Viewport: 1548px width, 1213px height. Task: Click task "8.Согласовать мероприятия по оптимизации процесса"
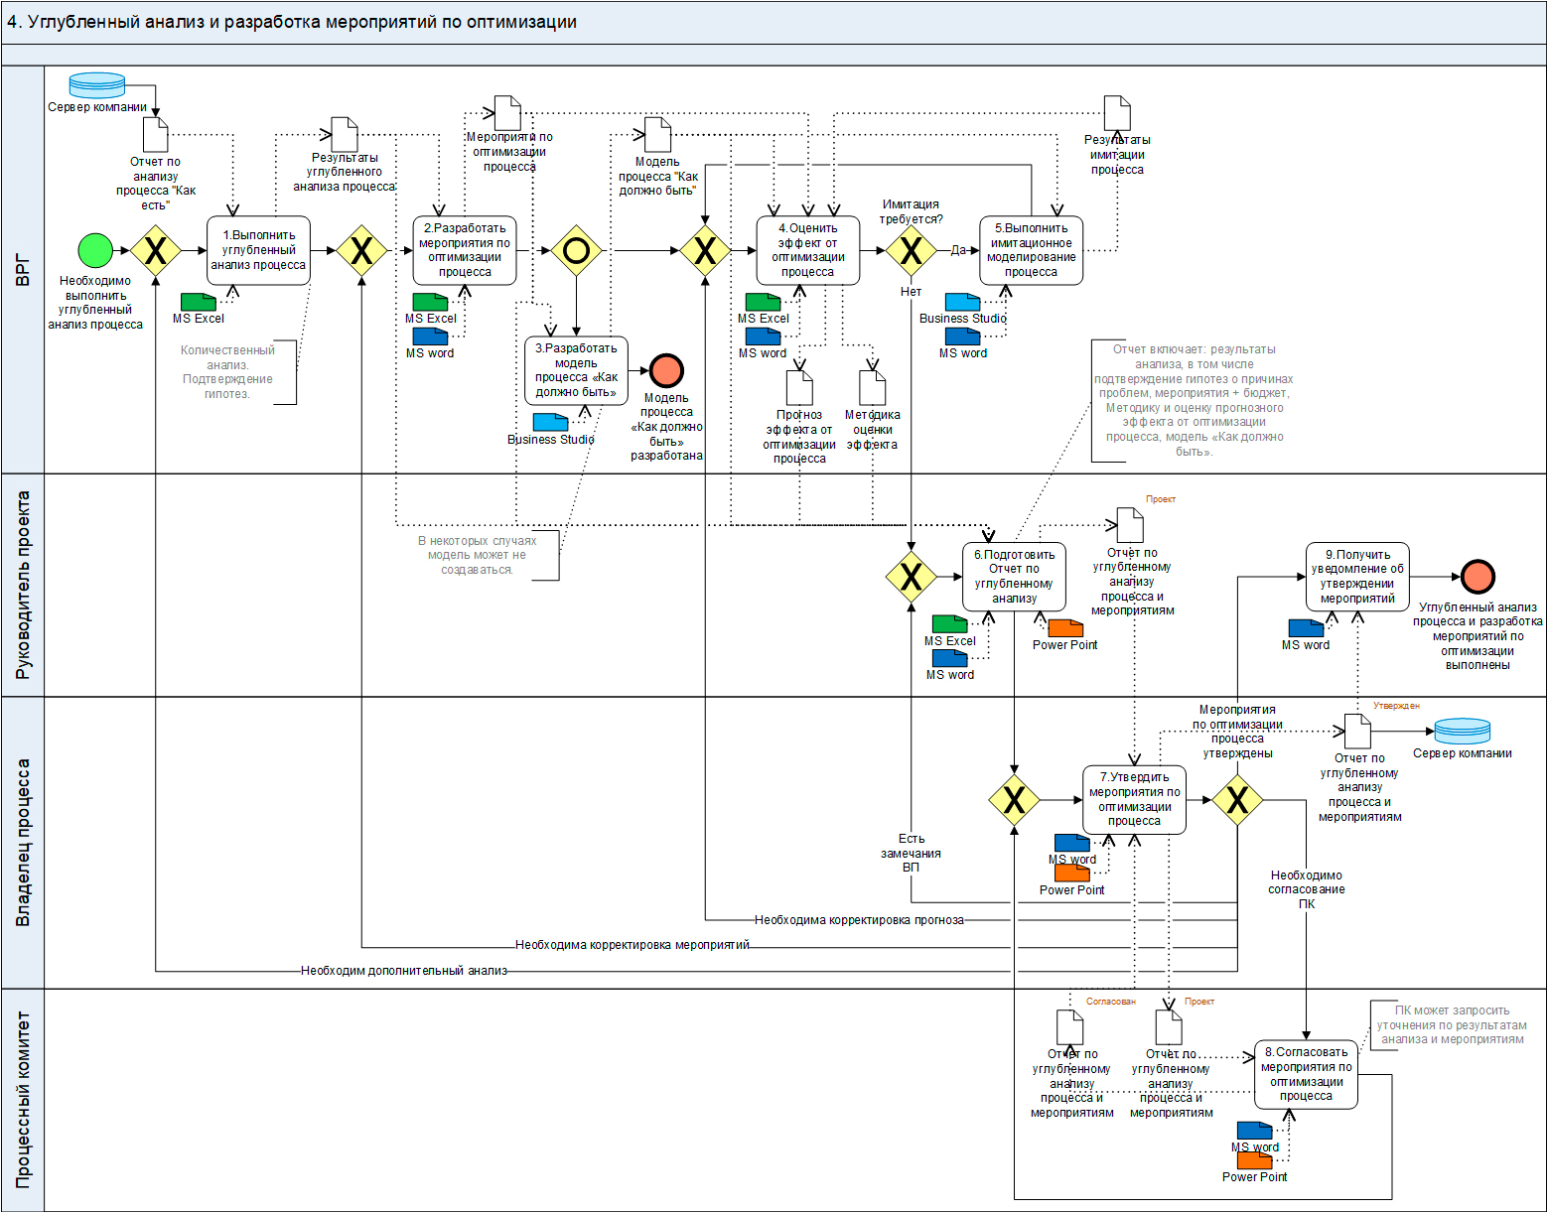click(1306, 1074)
